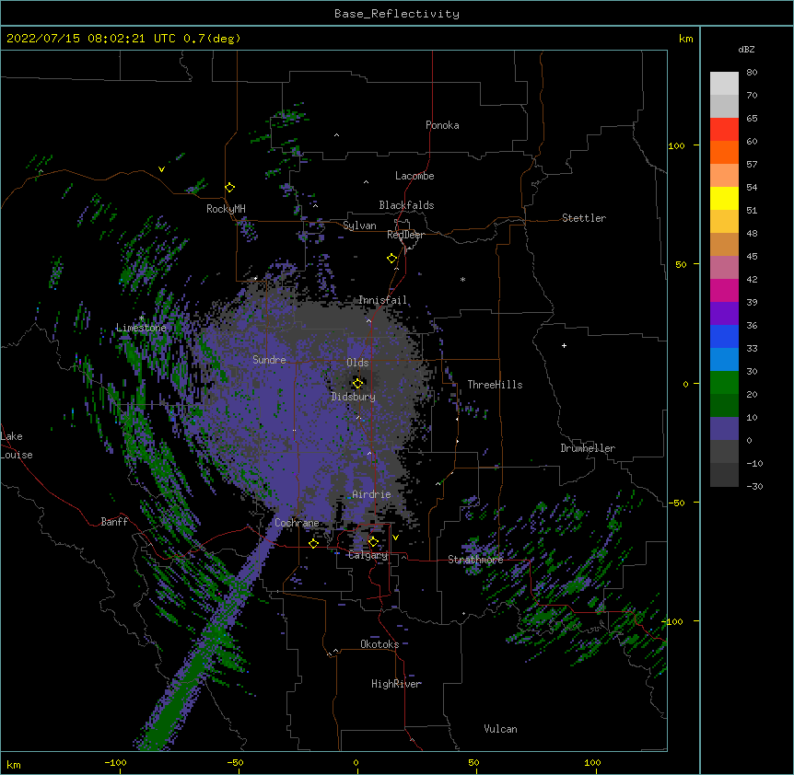Click the yellow station marker south of RedDeer
794x775 pixels.
coord(392,259)
